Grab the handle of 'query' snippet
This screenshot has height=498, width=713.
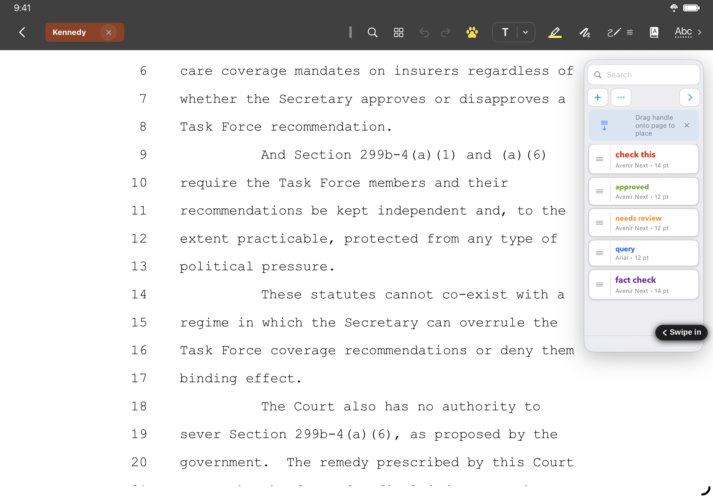click(599, 253)
